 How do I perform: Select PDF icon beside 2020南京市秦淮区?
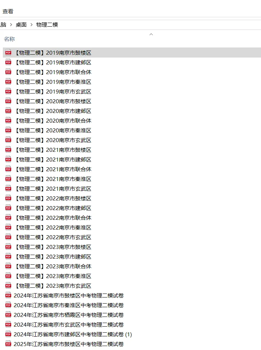pos(8,130)
